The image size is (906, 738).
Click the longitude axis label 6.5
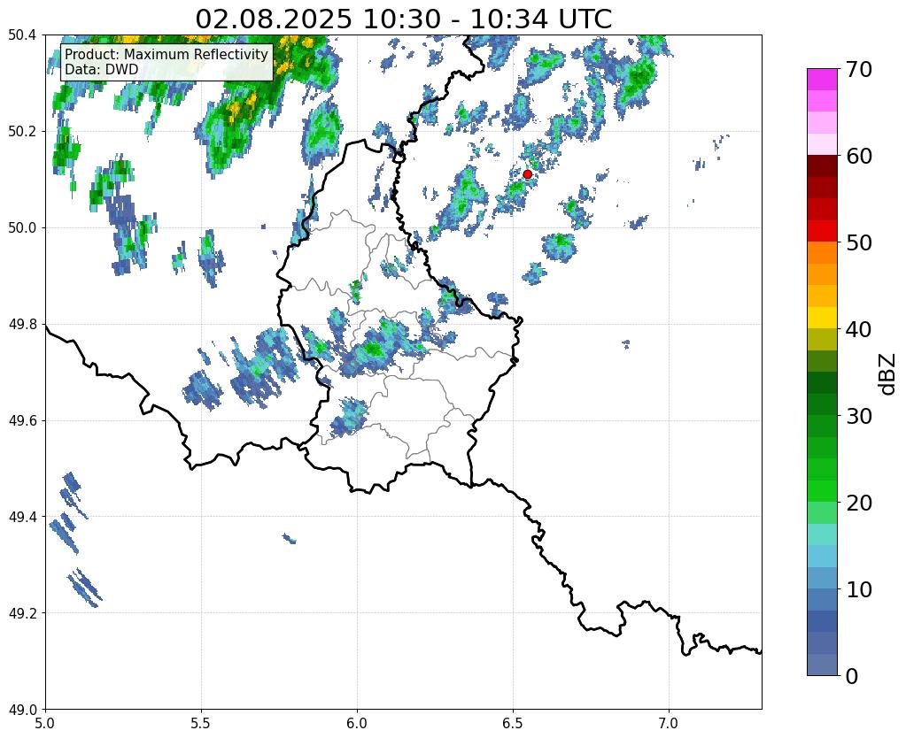[513, 722]
